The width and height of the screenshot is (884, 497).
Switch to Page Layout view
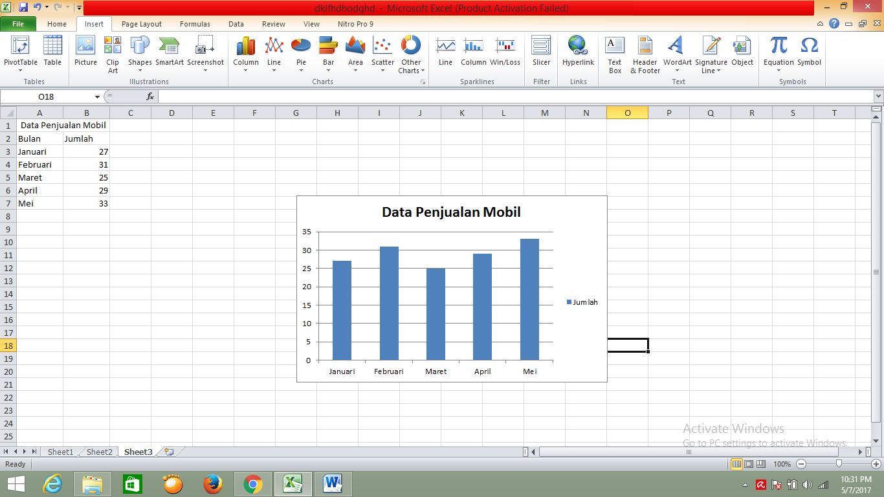[749, 464]
